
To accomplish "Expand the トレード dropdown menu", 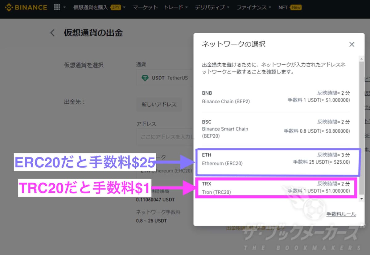I will [176, 7].
